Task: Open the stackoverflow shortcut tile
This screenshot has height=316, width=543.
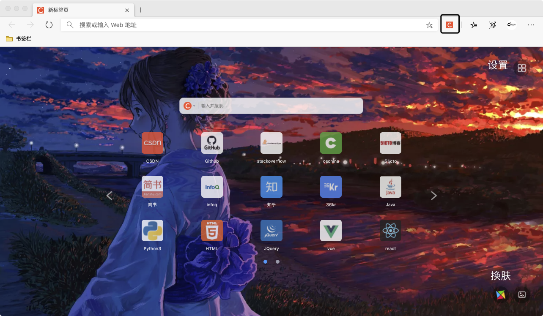Action: pos(271,143)
